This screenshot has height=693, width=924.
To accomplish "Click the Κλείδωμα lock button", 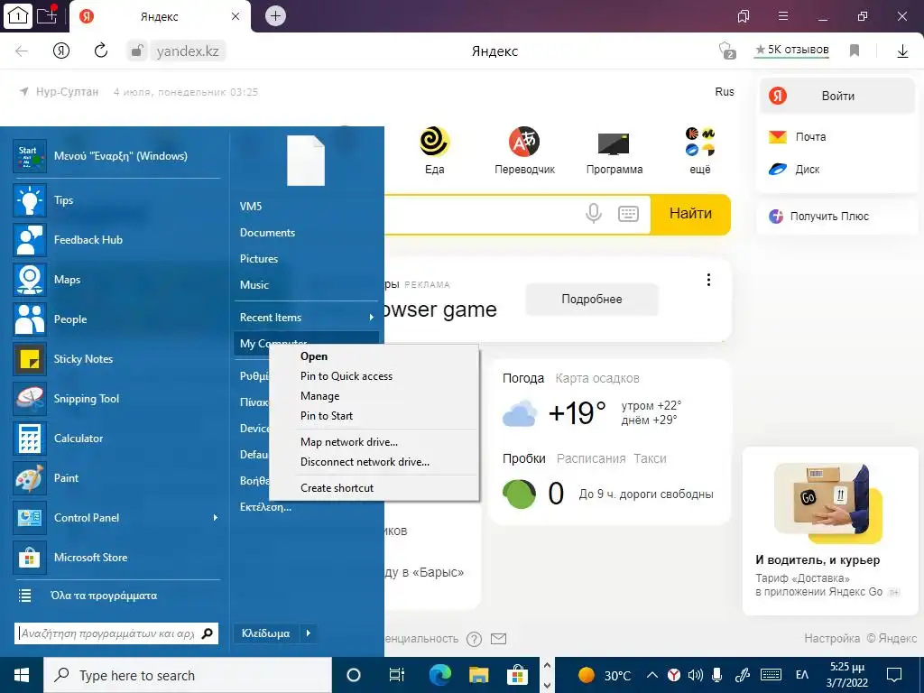I will [266, 633].
